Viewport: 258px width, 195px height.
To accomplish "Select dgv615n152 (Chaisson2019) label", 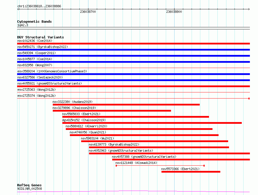I will [x=84, y=120].
